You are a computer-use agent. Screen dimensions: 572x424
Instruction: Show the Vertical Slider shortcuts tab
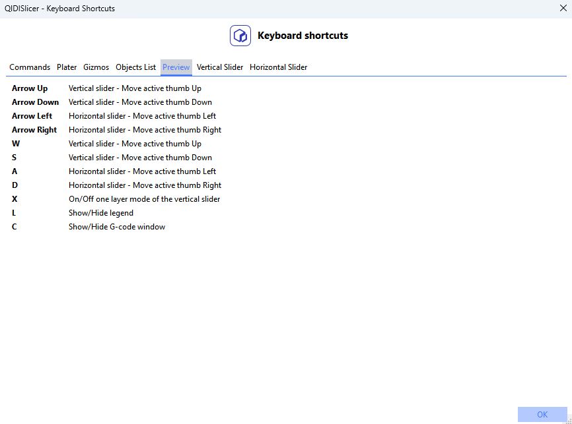220,67
